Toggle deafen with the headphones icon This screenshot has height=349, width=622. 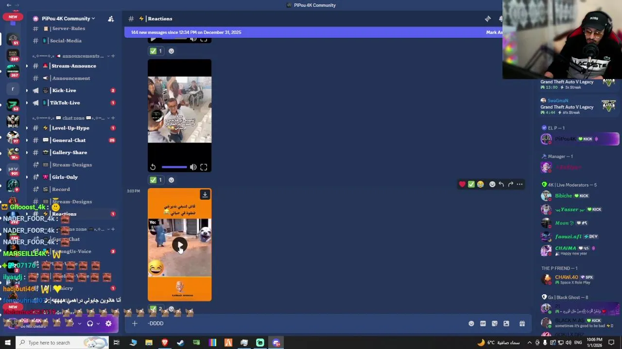(x=90, y=323)
